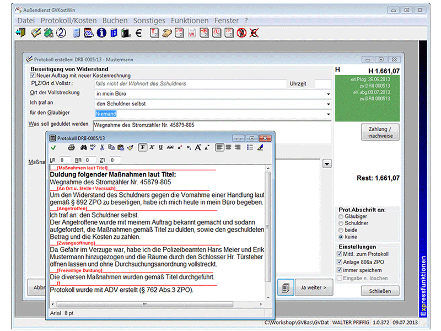The width and height of the screenshot is (441, 331).
Task: Toggle bullet list in protocol editor
Action: pyautogui.click(x=250, y=147)
